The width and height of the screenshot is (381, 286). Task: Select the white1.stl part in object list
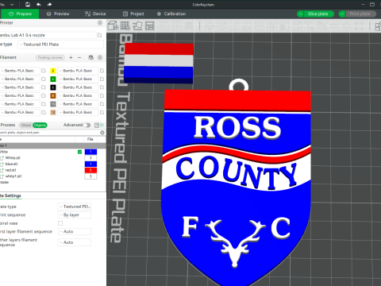tap(13, 176)
